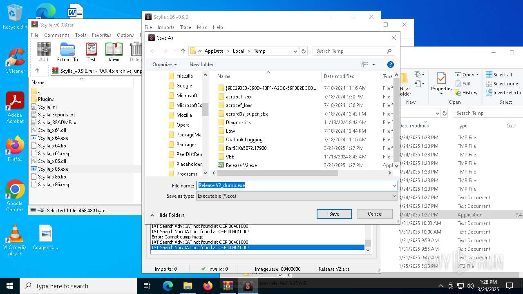The image size is (523, 294).
Task: Click Cancel button in Save As
Action: pos(375,214)
